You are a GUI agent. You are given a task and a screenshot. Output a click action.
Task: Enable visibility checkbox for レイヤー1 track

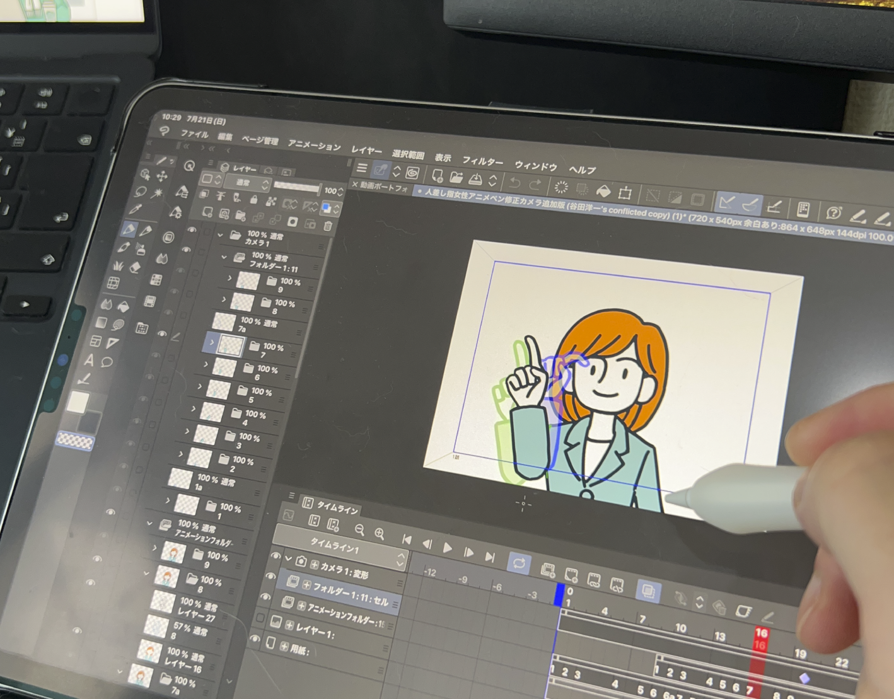(x=260, y=618)
